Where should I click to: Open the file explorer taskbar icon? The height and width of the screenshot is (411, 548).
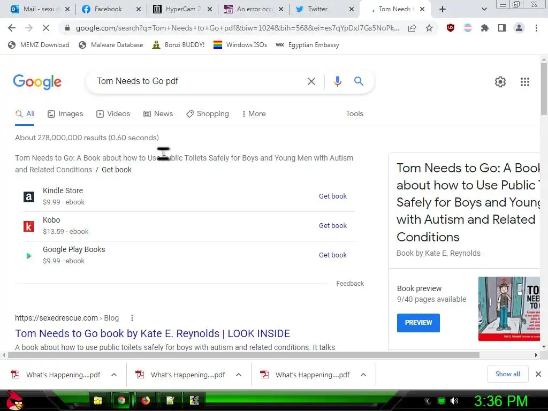point(98,400)
